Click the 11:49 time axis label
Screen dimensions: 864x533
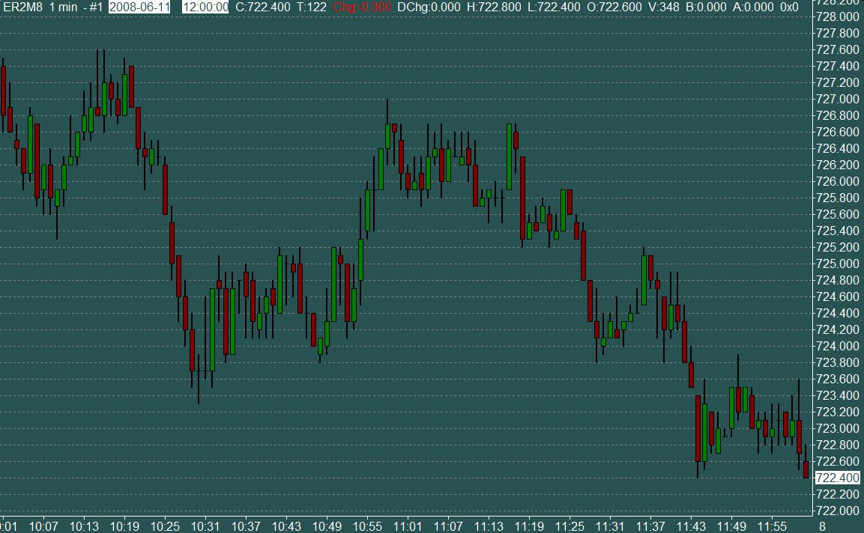[x=732, y=526]
